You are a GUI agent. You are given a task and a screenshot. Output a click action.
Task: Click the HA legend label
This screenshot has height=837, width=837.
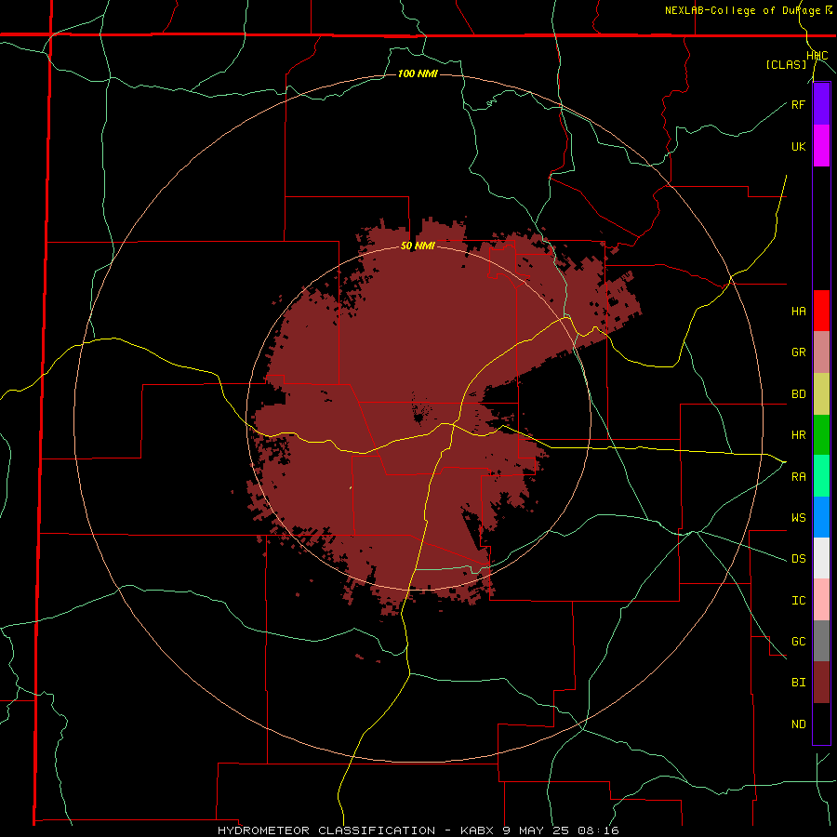tap(798, 312)
